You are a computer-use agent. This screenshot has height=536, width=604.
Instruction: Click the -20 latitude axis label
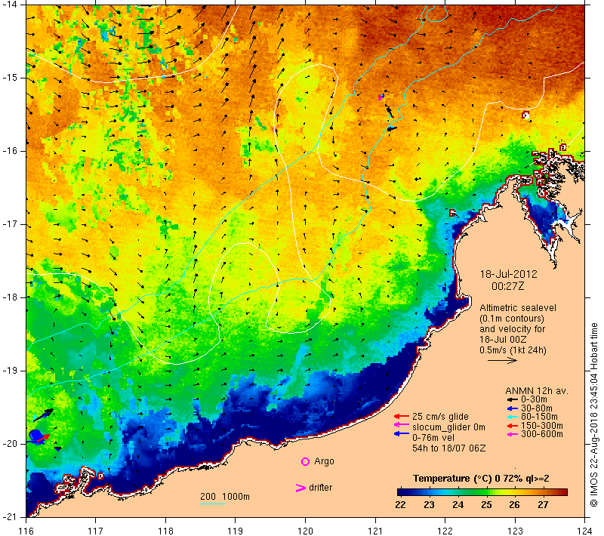[10, 444]
